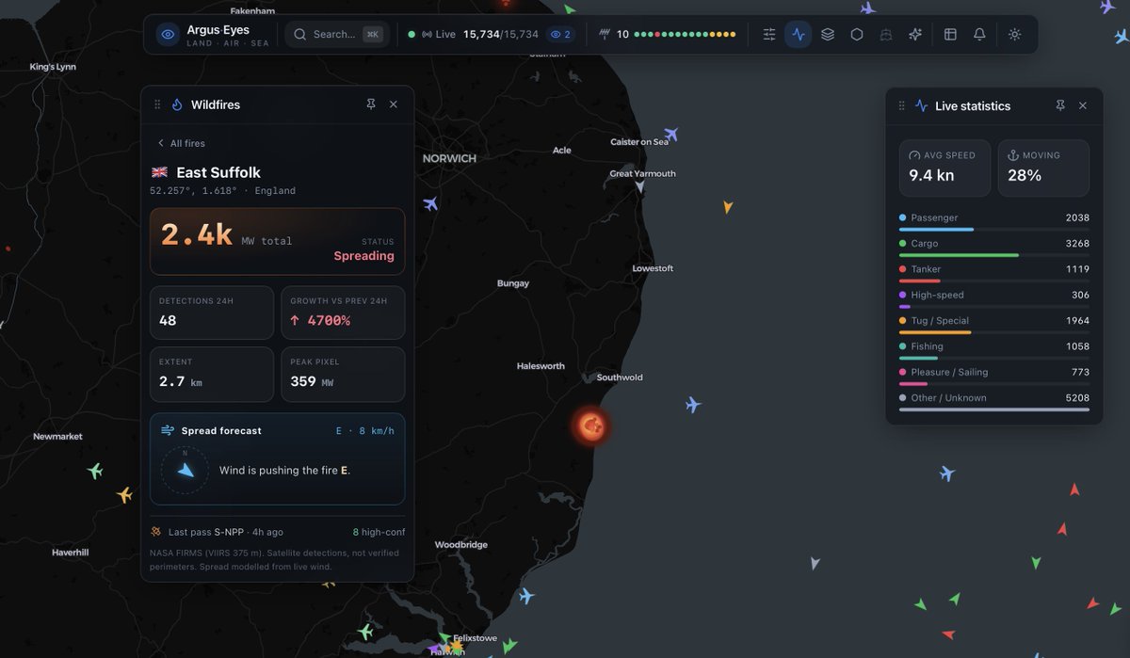Select the Tug / Special row
Image resolution: width=1130 pixels, height=658 pixels.
pos(994,324)
